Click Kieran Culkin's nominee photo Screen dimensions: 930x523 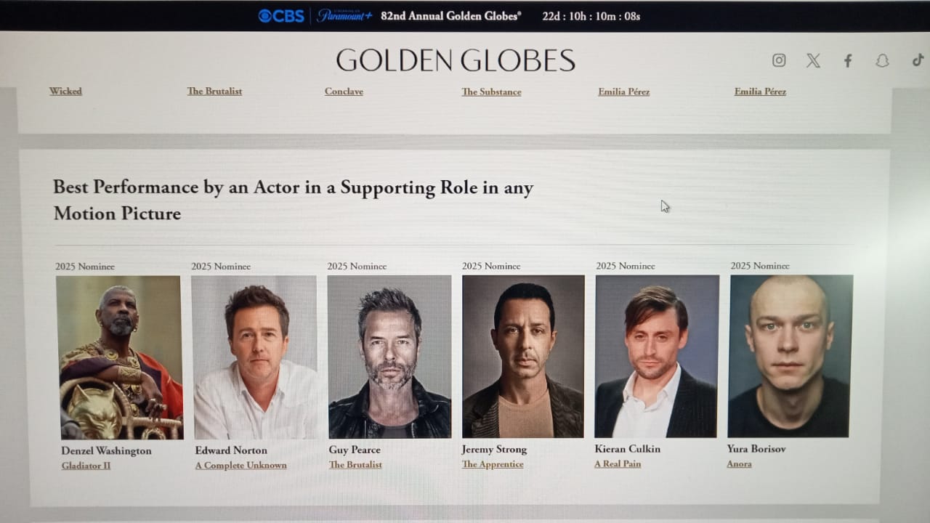[657, 356]
